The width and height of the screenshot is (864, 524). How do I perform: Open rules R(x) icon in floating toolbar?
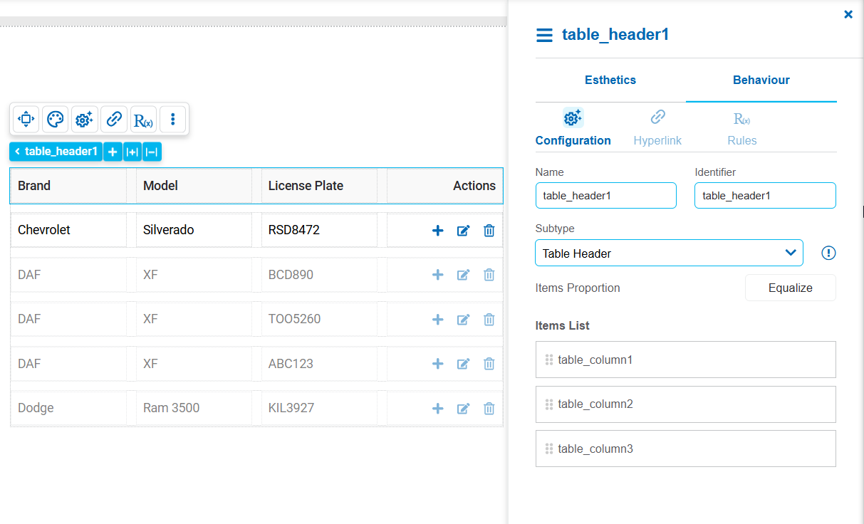[143, 119]
